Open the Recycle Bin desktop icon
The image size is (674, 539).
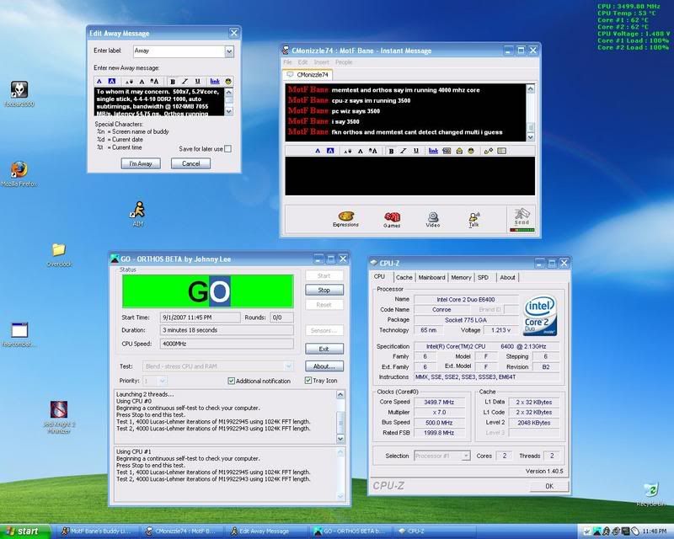(651, 494)
